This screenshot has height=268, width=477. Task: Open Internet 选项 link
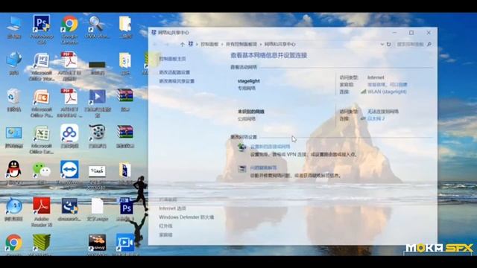[x=172, y=208]
